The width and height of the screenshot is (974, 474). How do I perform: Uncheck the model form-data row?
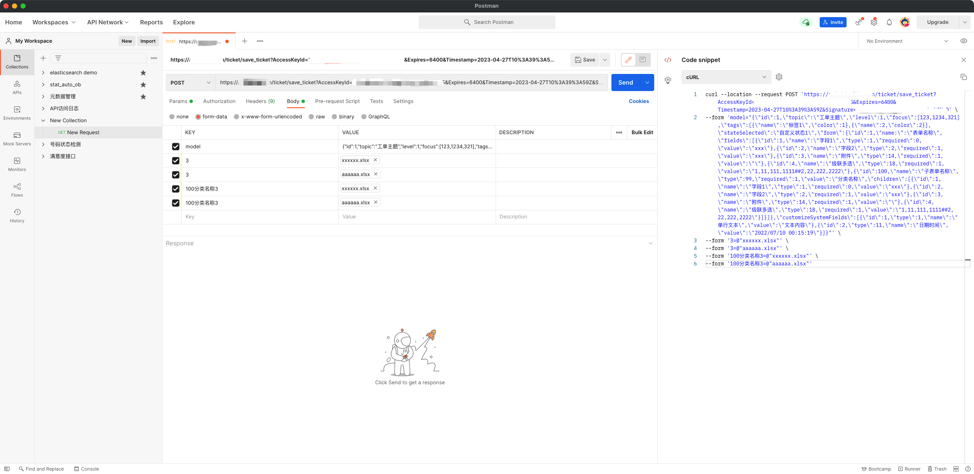[x=176, y=147]
